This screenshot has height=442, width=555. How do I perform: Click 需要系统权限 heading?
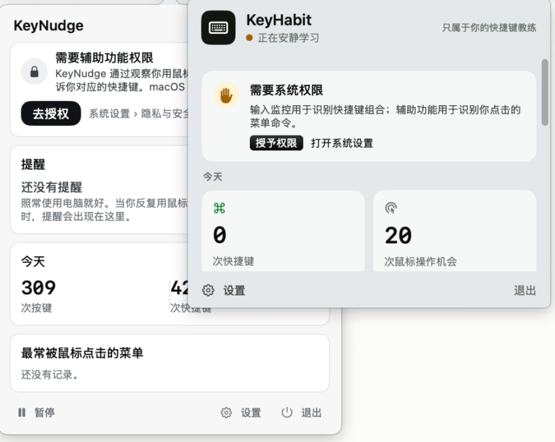click(286, 90)
